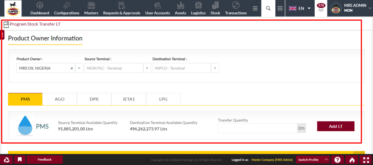
Task: Open the Assets module icon
Action: tap(180, 5)
